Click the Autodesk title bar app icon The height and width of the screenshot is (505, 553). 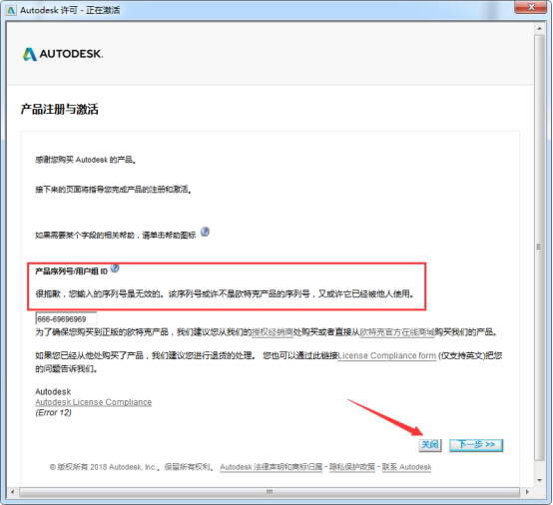11,10
